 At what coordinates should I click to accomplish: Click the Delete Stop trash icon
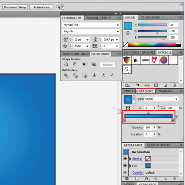176,117
